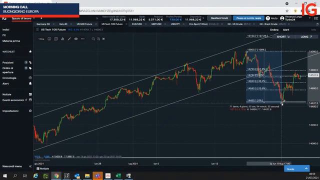
Task: Open the SHORT sell ticket
Action: point(283,36)
